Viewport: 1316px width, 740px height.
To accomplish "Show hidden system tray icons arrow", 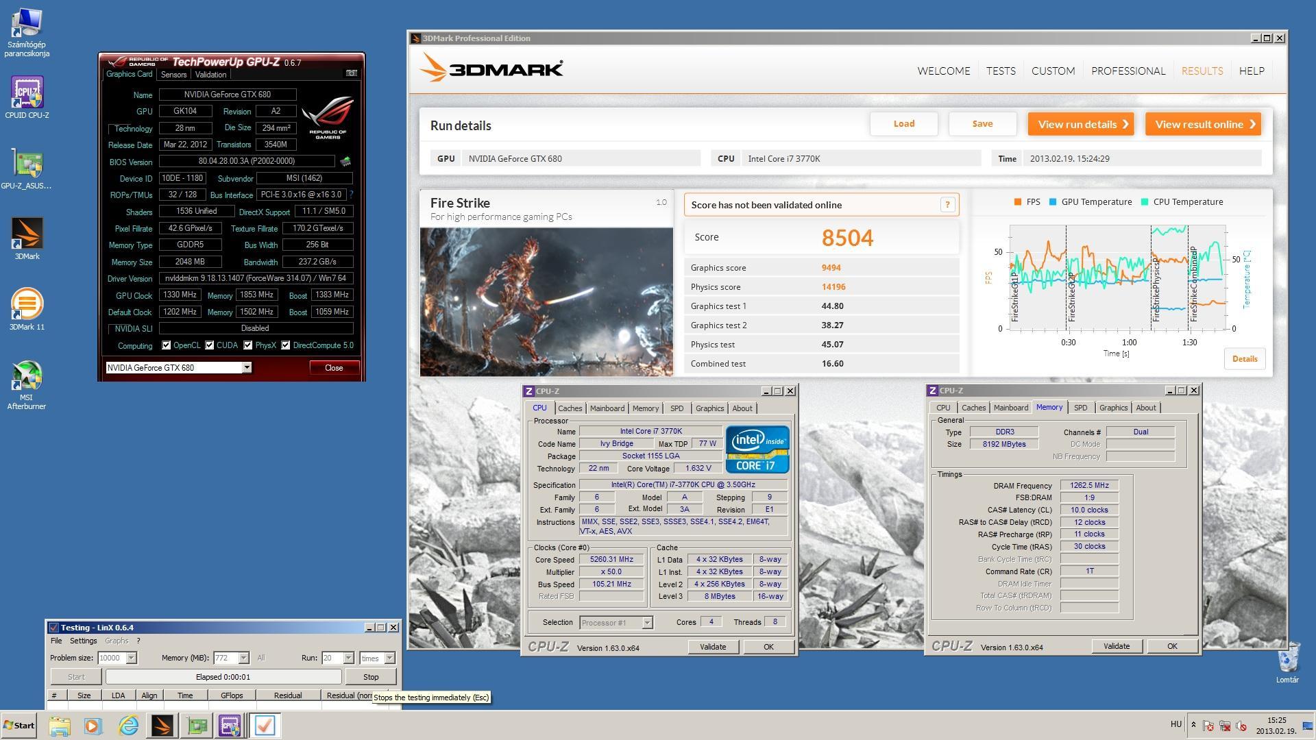I will [x=1193, y=725].
